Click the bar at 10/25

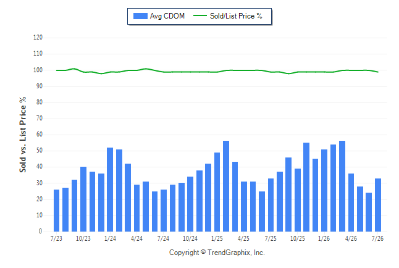click(x=298, y=200)
